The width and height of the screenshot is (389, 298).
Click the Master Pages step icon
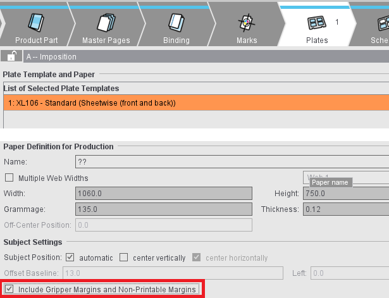(x=106, y=23)
